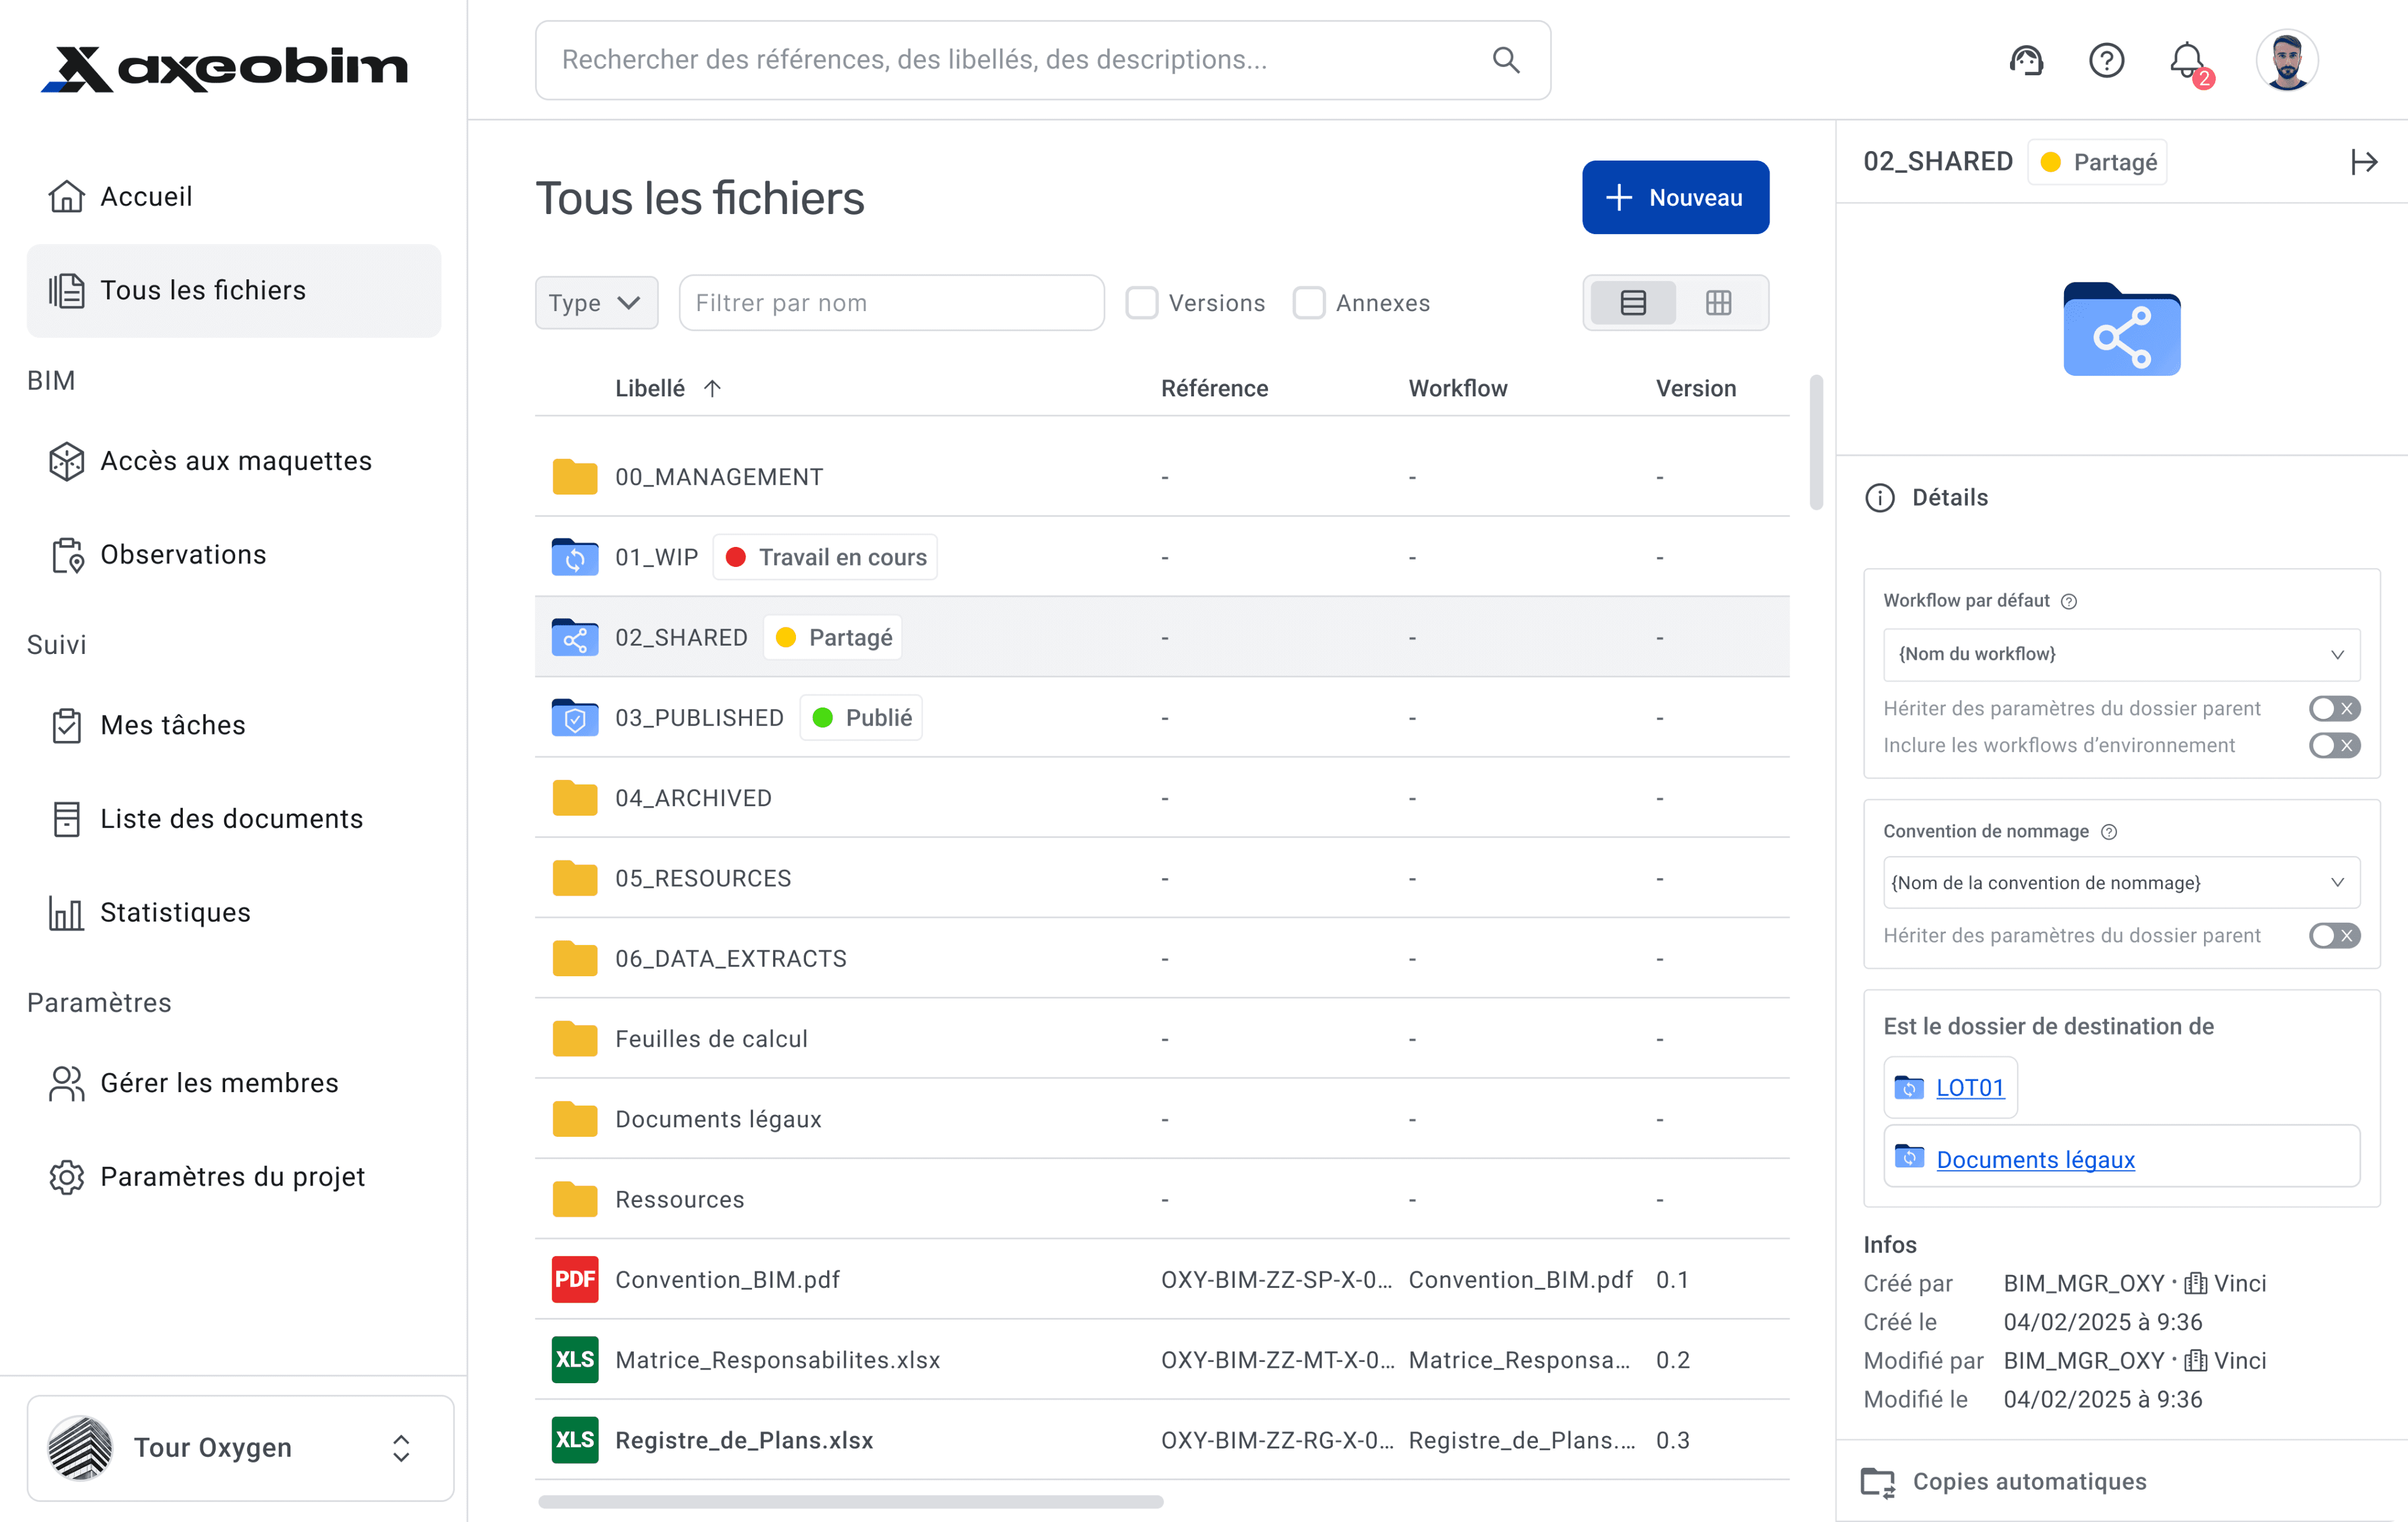2408x1522 pixels.
Task: Open the LOT01 folder link
Action: (x=1969, y=1088)
